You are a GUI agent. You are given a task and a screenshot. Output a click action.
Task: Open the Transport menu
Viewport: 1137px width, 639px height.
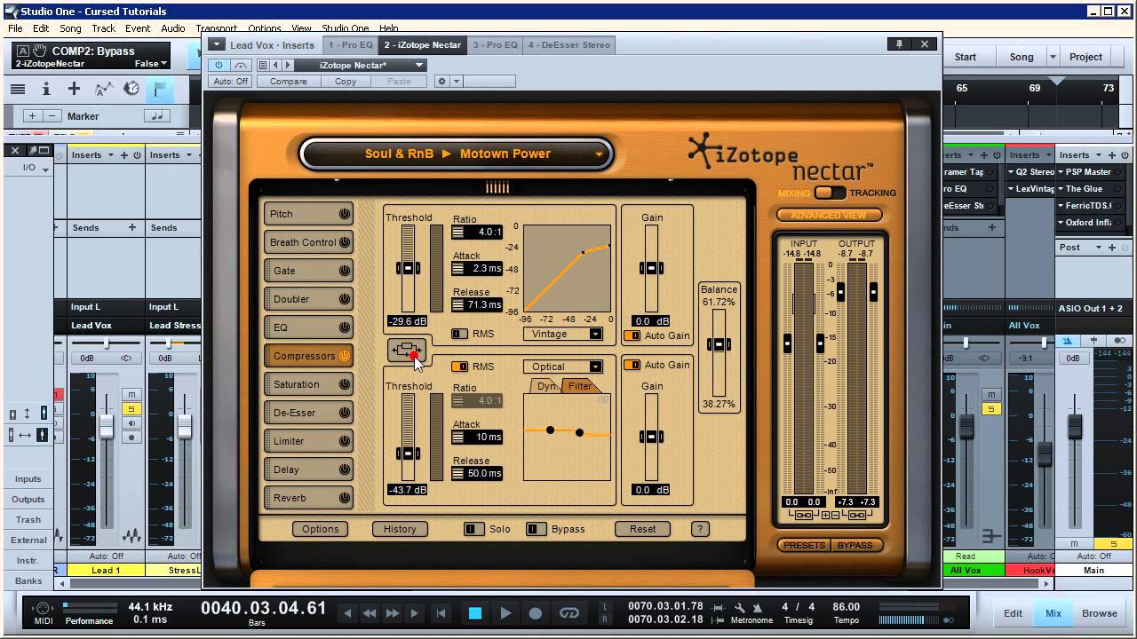coord(216,28)
